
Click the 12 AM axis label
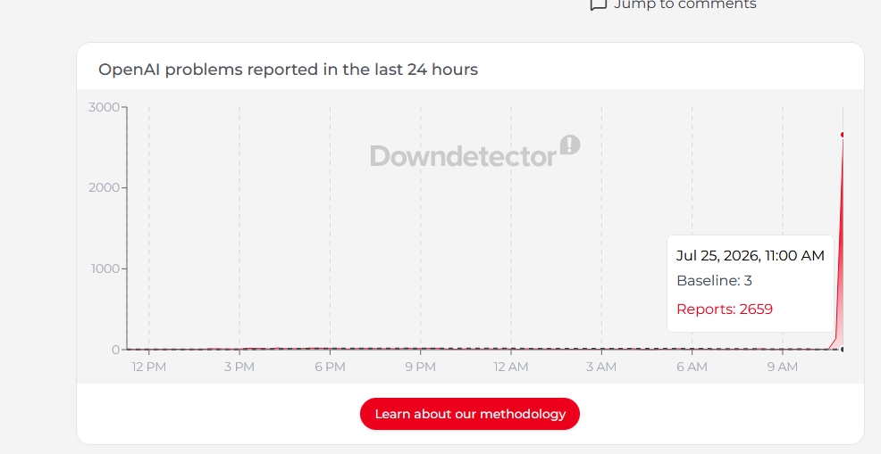[511, 367]
